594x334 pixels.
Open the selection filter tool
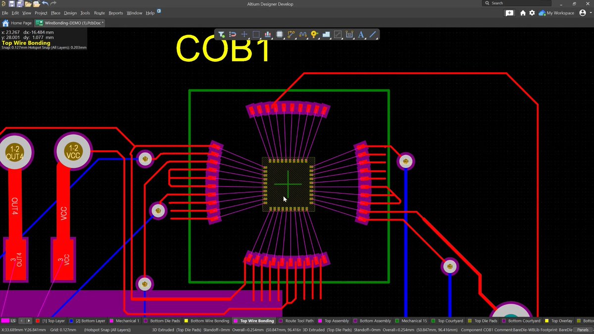[x=221, y=35]
